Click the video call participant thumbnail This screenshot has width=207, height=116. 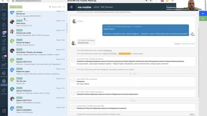click(x=191, y=5)
